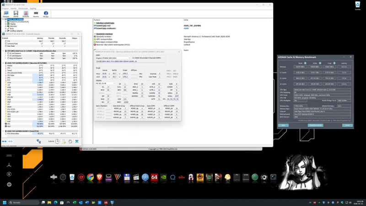The width and height of the screenshot is (366, 206).
Task: Open qBittorrent from the dock
Action: click(x=145, y=177)
